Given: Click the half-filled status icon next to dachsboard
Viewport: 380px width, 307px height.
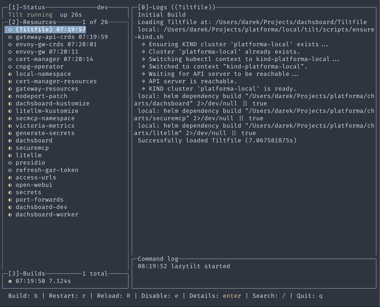Looking at the screenshot, I should [10, 141].
